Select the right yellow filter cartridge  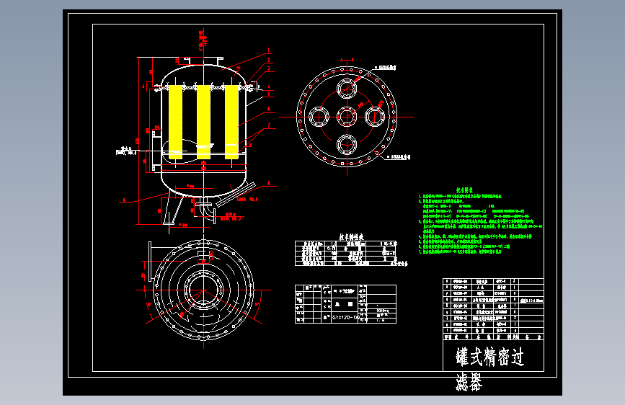(x=231, y=122)
